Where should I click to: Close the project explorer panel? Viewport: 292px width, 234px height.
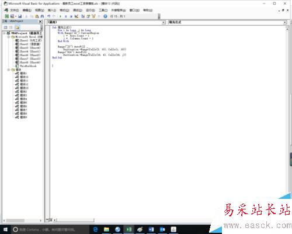coord(40,22)
